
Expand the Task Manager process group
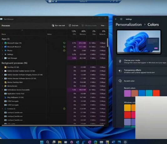[x=2, y=58]
